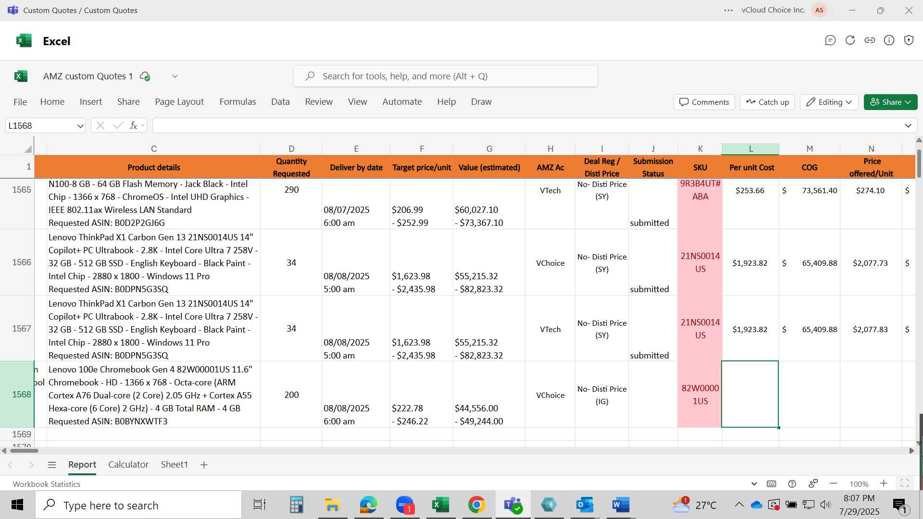
Task: Click the Windows taskbar search box
Action: (x=138, y=505)
